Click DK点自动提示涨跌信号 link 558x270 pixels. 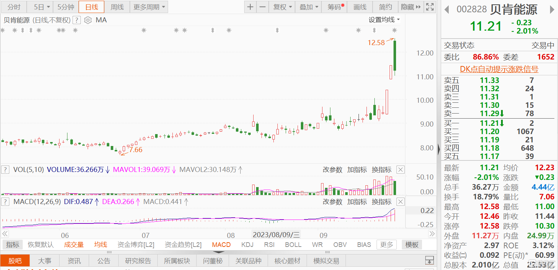(x=499, y=69)
